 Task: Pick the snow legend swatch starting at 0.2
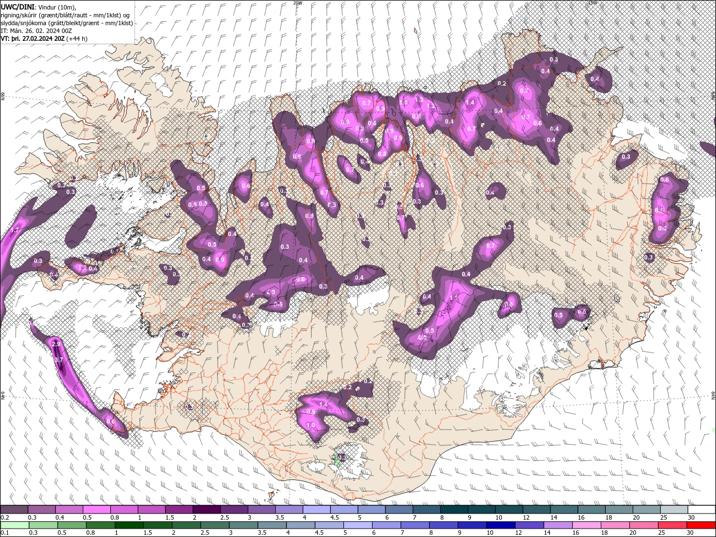pyautogui.click(x=14, y=510)
